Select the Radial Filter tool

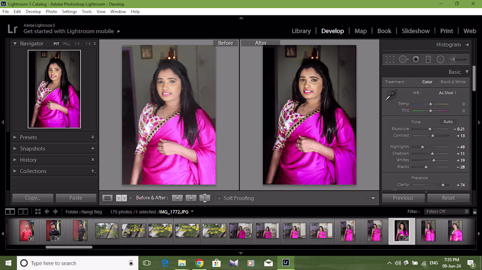(x=440, y=59)
